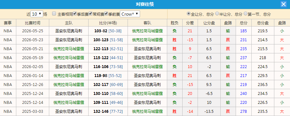The image size is (290, 116).
Task: Open home team 圣安东尼奥马刺 in 2025-03-03 row
Action: 69,112
